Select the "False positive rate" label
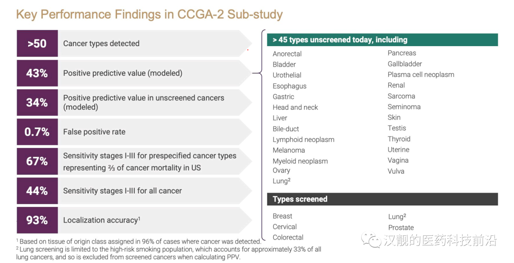Image resolution: width=514 pixels, height=263 pixels. [x=94, y=132]
